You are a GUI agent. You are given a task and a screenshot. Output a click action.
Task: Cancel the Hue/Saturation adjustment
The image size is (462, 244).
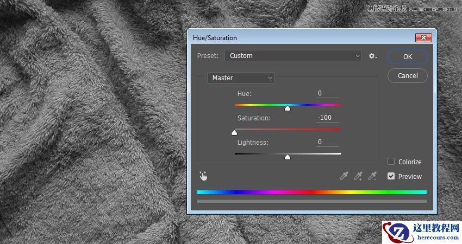coord(407,76)
